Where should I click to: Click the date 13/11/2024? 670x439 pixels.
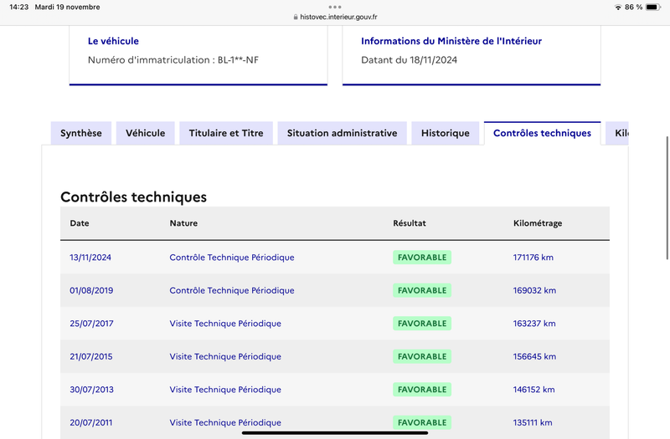pyautogui.click(x=90, y=258)
